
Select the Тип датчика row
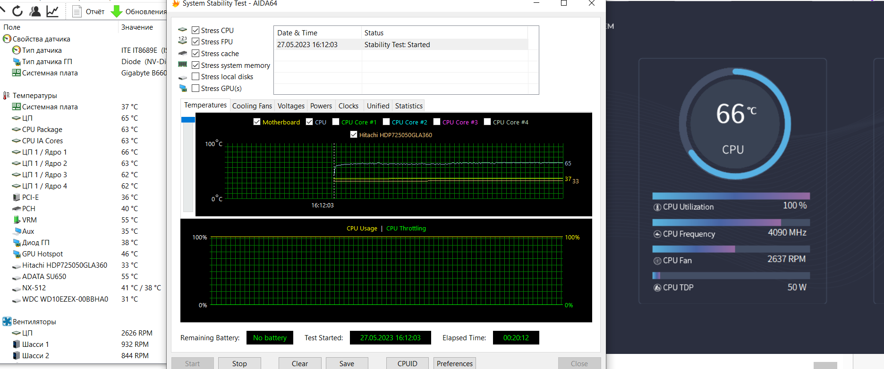pyautogui.click(x=84, y=50)
